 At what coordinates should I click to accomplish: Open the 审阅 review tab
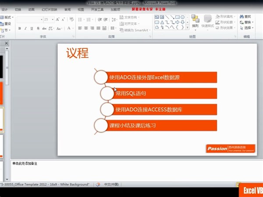pos(68,9)
